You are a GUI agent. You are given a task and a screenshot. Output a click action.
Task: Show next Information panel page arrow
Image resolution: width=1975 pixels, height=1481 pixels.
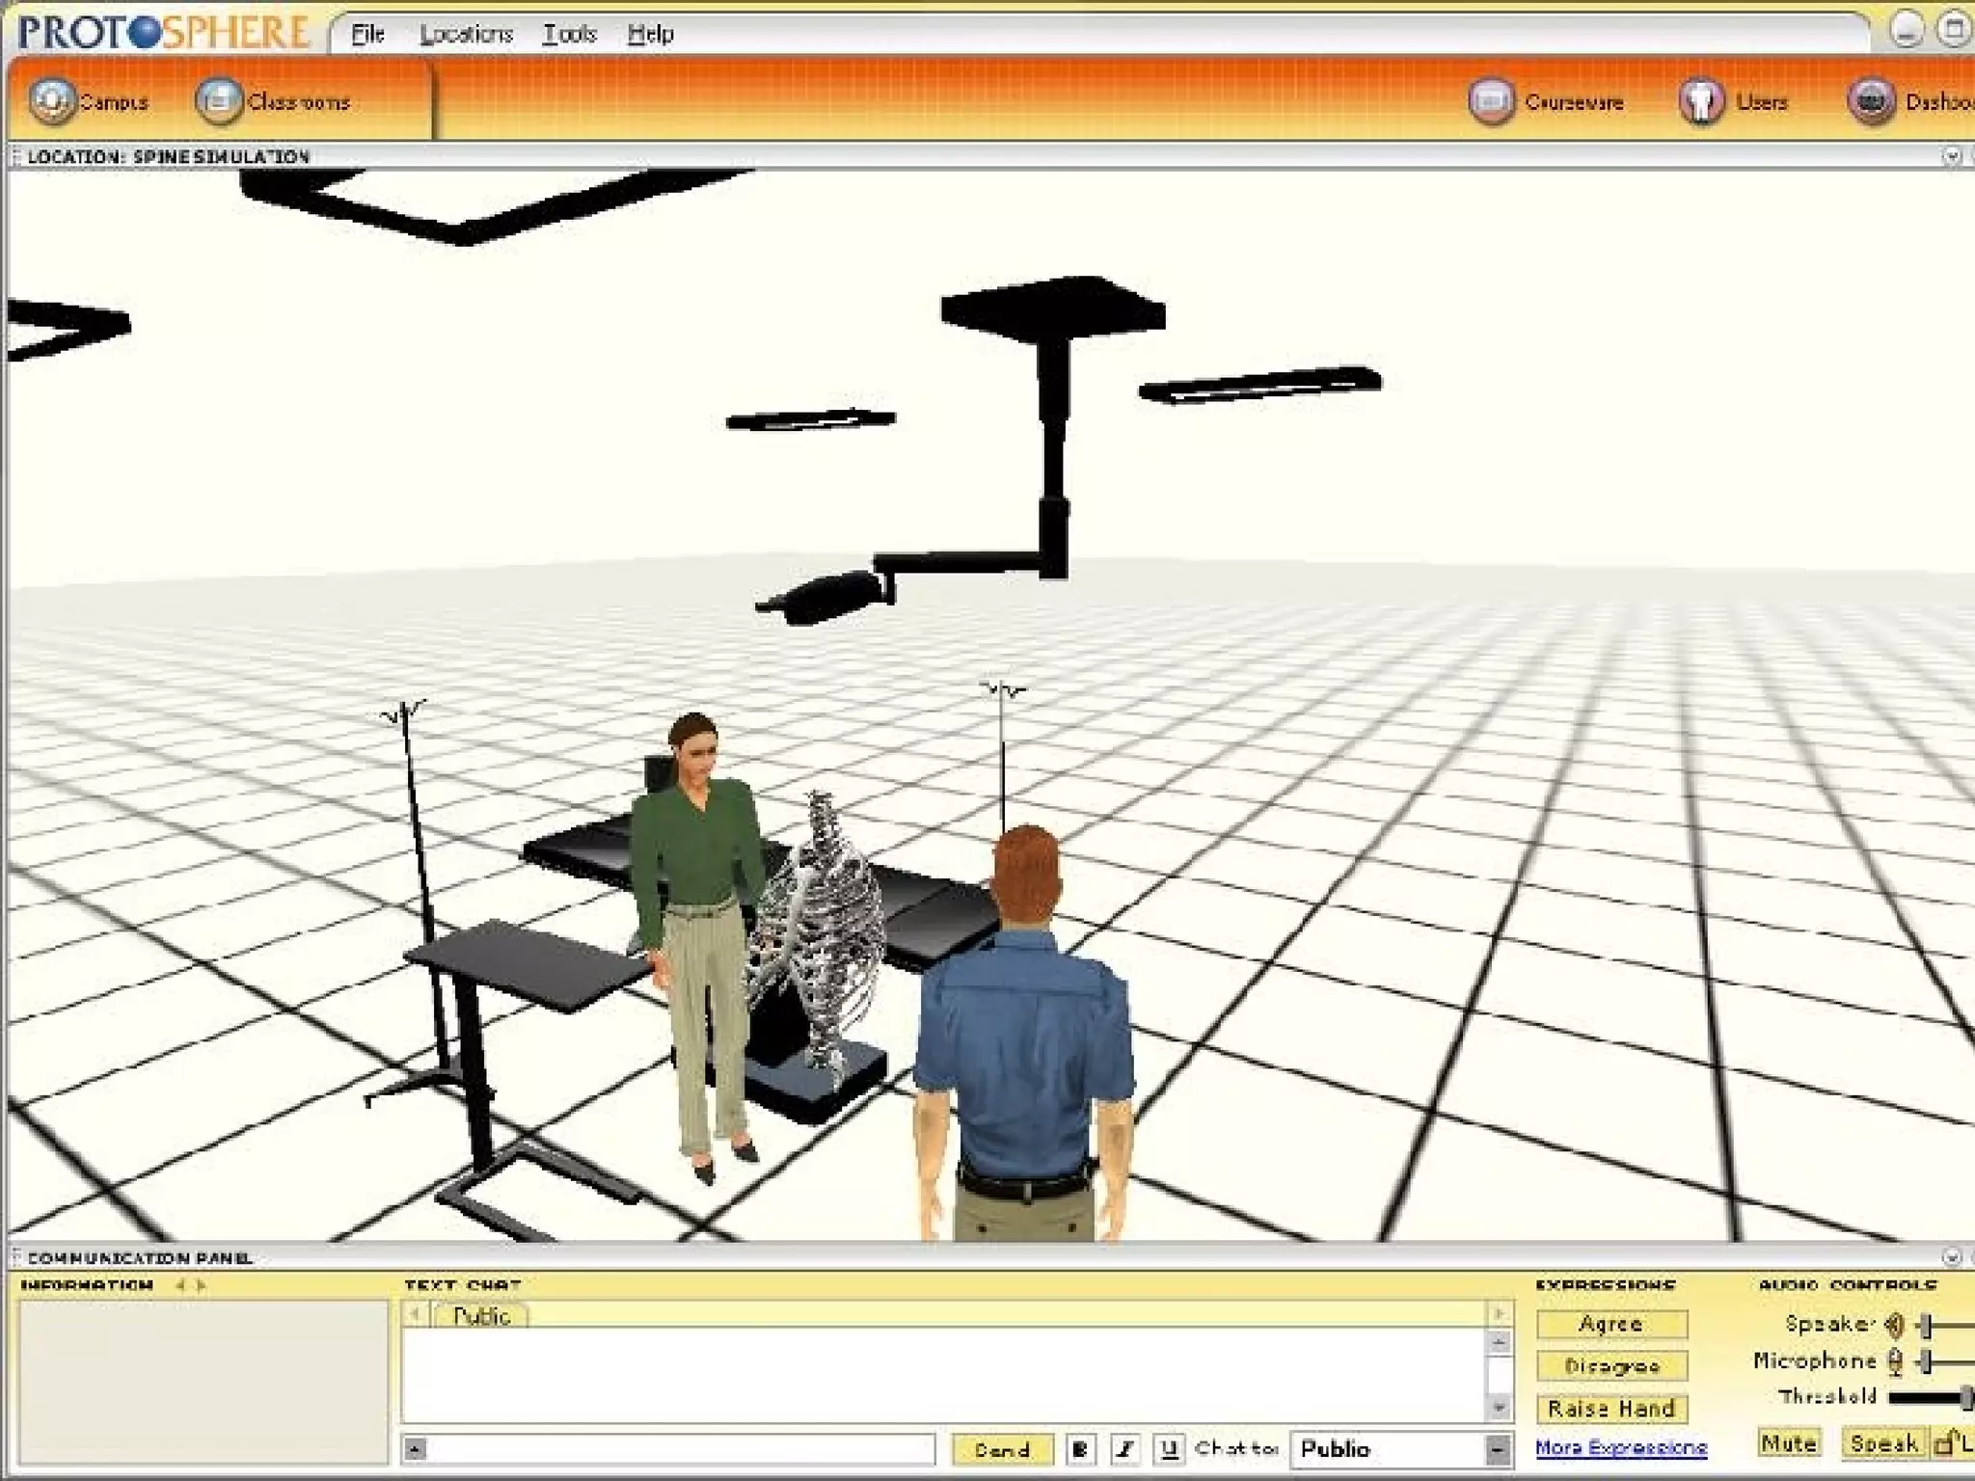(201, 1285)
